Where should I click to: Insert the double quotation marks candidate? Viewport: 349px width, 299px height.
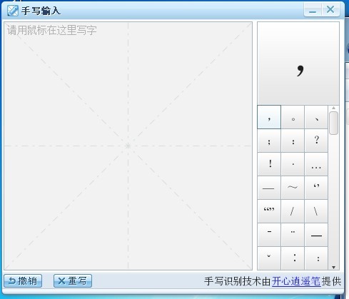click(x=269, y=211)
